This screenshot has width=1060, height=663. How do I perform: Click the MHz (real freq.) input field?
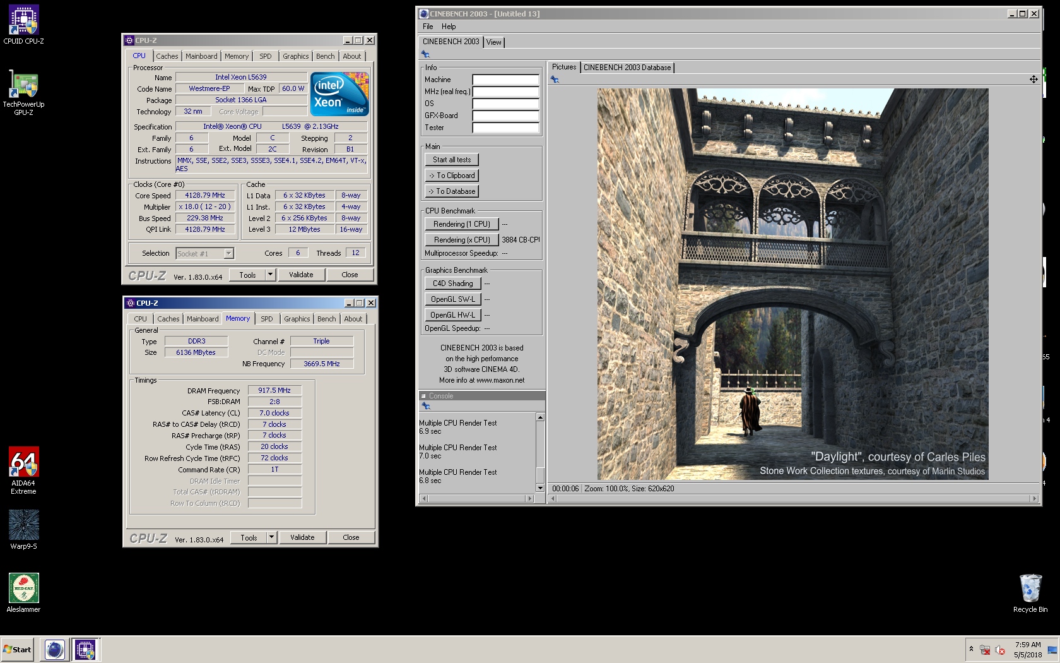[x=506, y=92]
